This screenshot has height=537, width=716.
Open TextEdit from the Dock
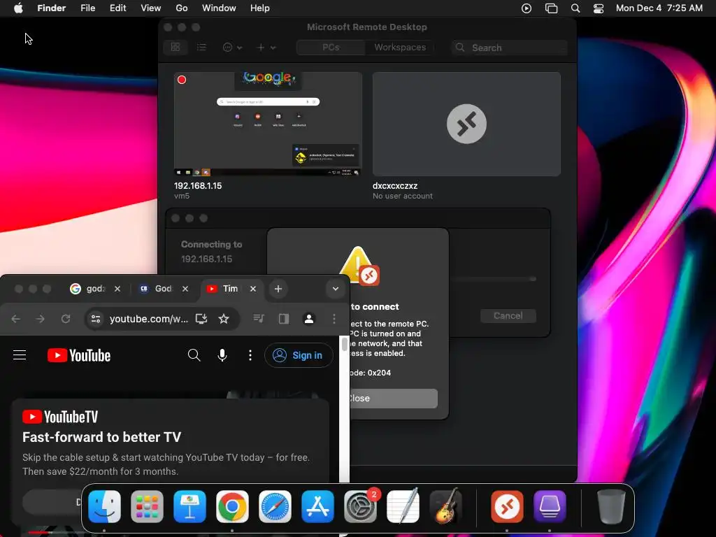403,506
